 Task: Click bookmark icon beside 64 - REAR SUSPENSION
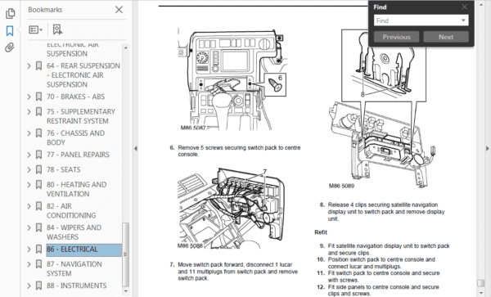[38, 65]
